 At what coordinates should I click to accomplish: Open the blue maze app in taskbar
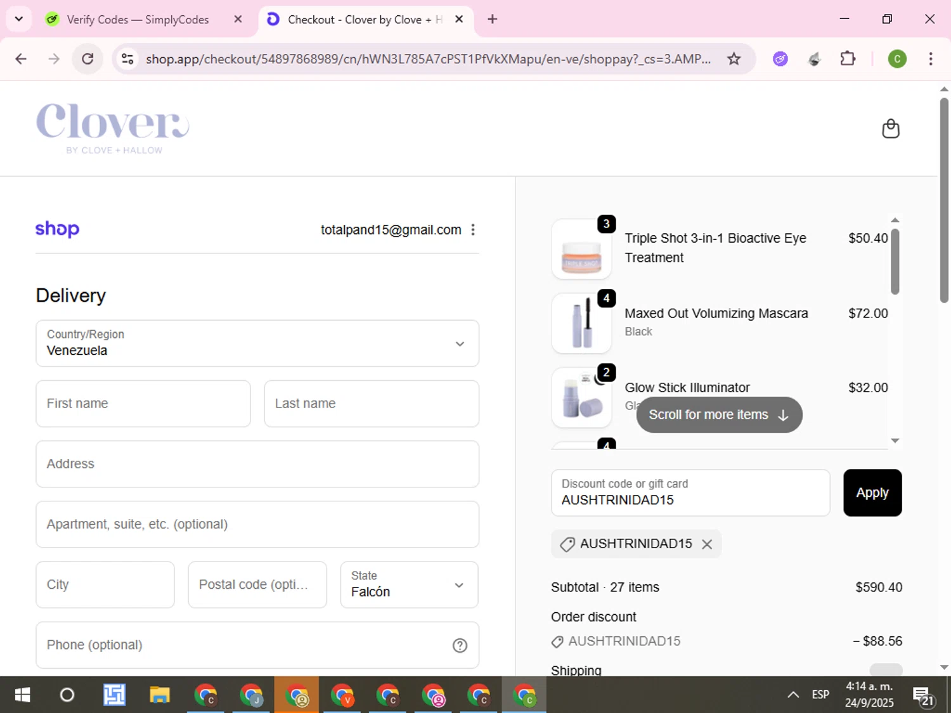(x=114, y=695)
